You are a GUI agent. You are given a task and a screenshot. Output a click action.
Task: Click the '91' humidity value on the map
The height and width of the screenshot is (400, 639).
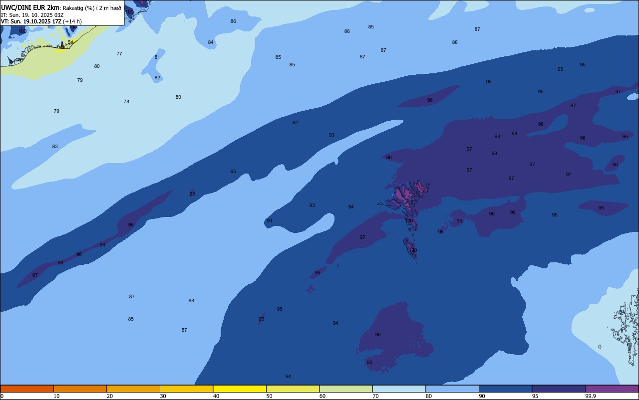coord(270,221)
